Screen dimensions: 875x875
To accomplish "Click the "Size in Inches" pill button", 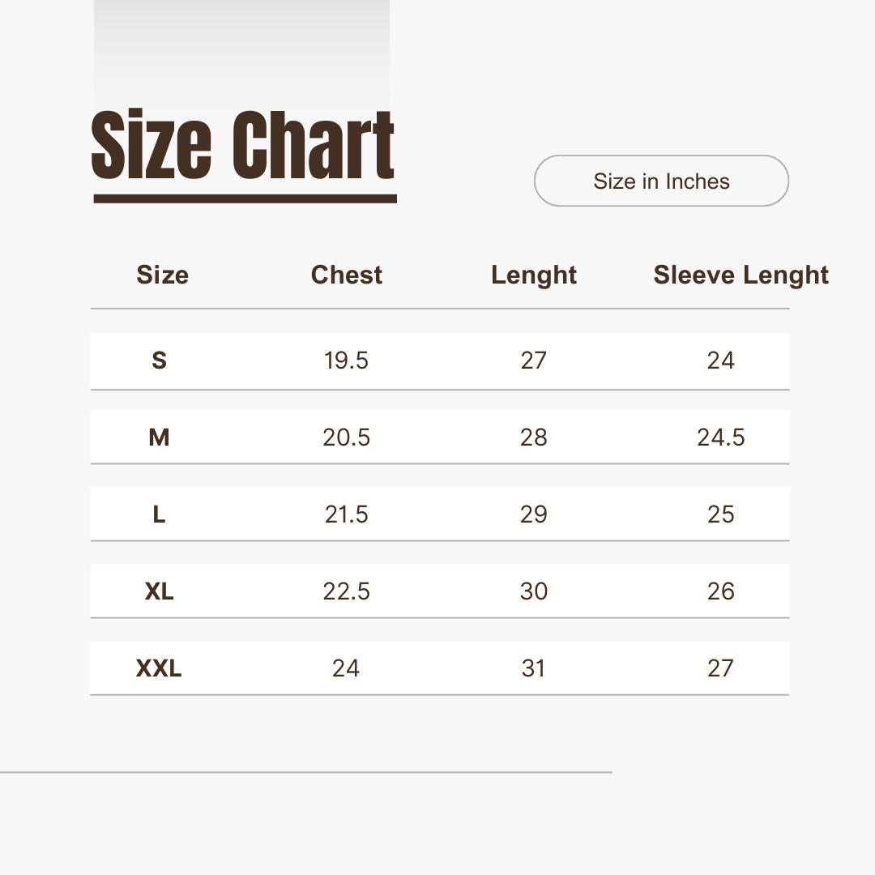I will 661,181.
